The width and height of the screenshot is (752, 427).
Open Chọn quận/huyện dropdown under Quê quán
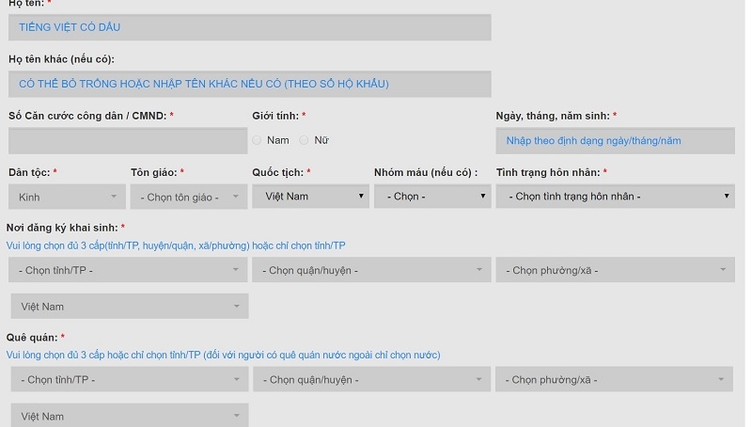pyautogui.click(x=370, y=380)
